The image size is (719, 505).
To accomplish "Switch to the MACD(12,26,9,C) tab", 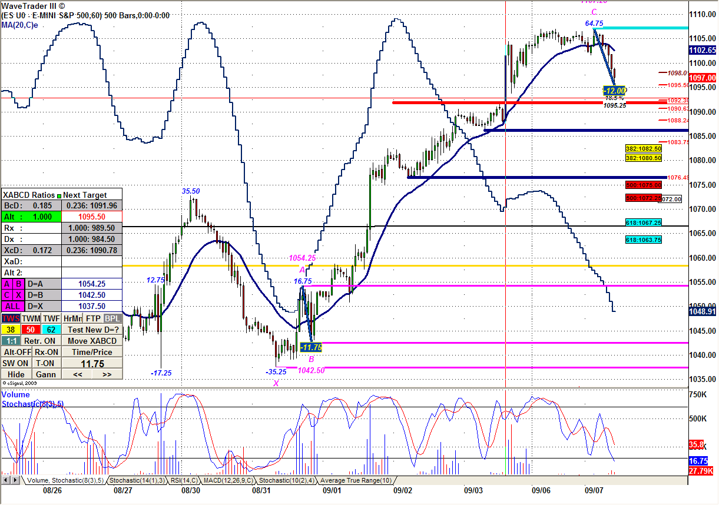I will (x=226, y=481).
